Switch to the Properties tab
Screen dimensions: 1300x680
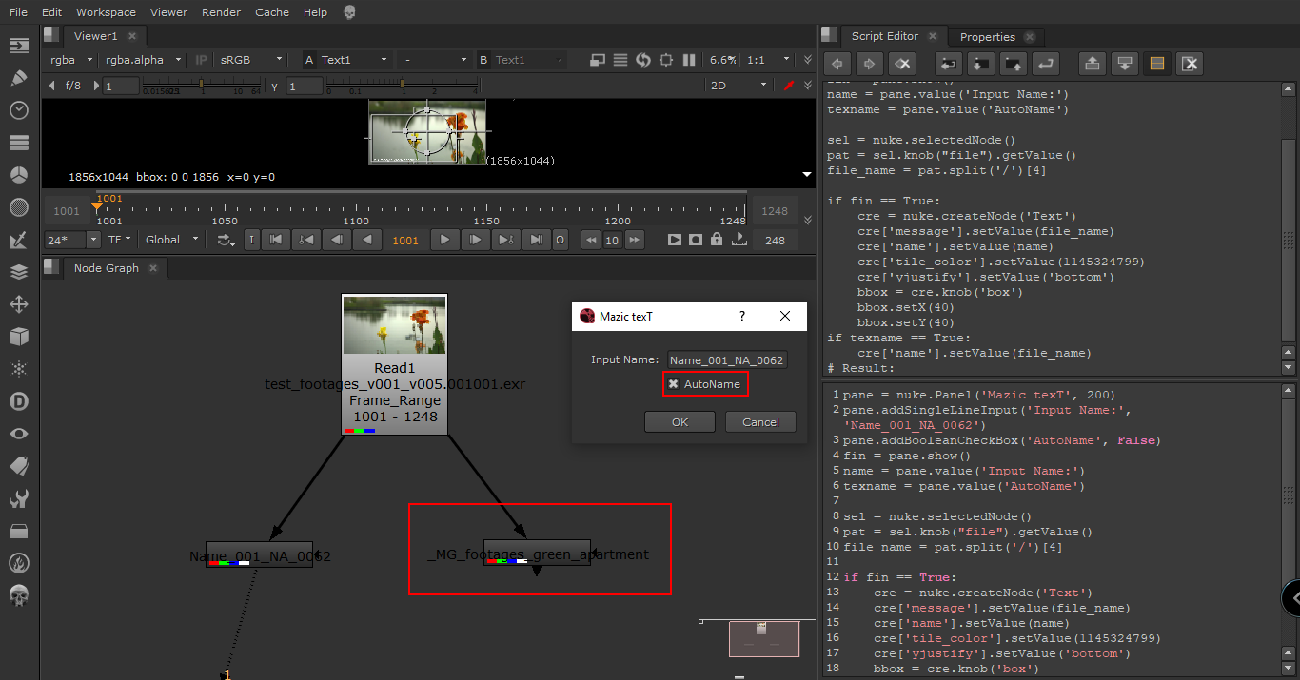[987, 37]
